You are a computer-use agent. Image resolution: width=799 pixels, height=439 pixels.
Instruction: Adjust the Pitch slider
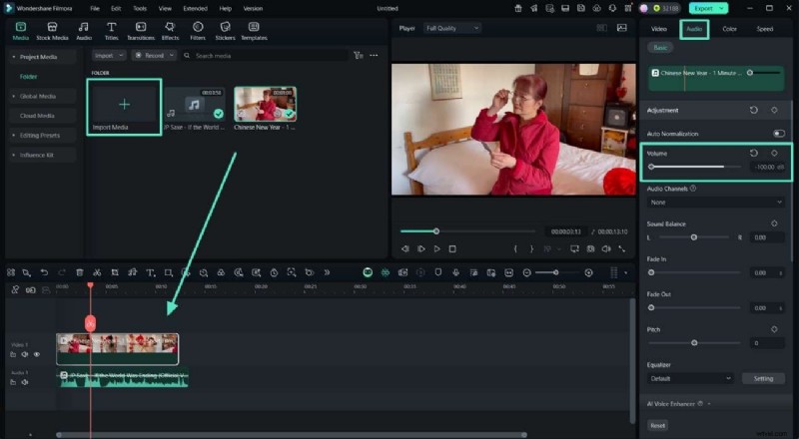pyautogui.click(x=694, y=343)
